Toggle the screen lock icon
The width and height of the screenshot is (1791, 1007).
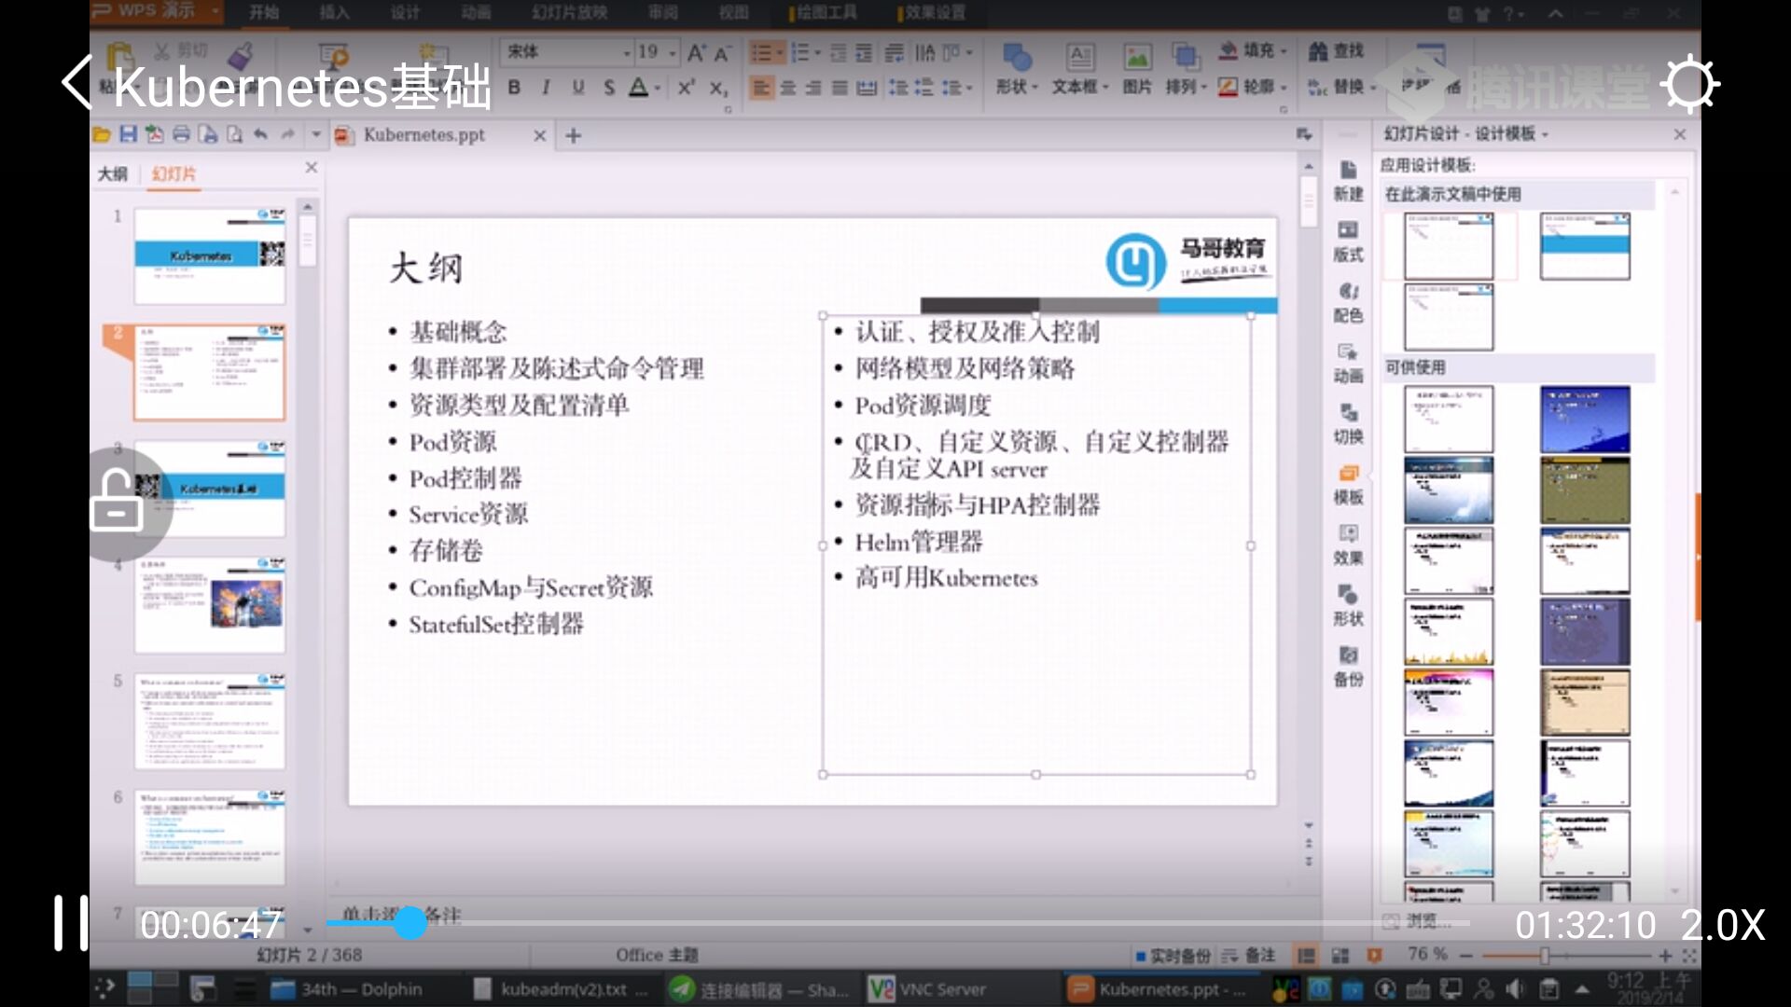[118, 502]
